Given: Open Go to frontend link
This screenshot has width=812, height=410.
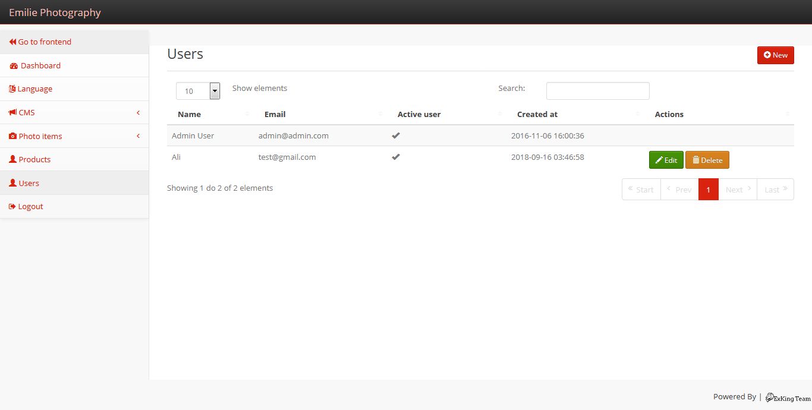Looking at the screenshot, I should pyautogui.click(x=74, y=42).
